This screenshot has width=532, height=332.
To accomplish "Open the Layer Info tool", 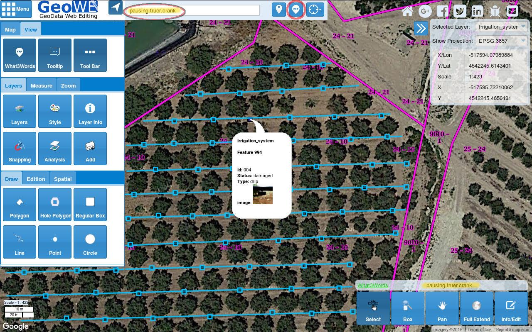I will (x=90, y=111).
